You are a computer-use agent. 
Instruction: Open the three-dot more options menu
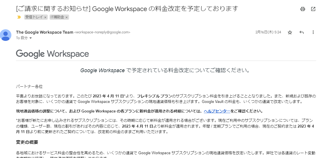tap(313, 32)
